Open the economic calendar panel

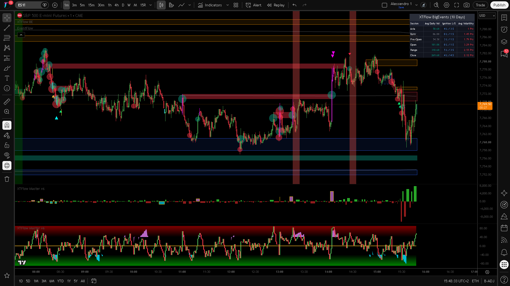click(504, 228)
